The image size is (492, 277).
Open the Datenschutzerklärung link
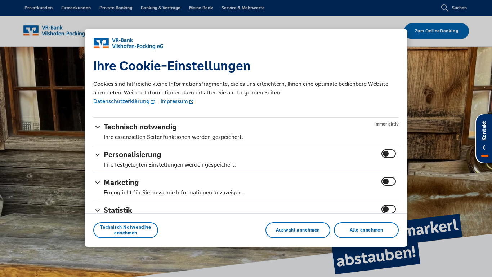click(121, 101)
